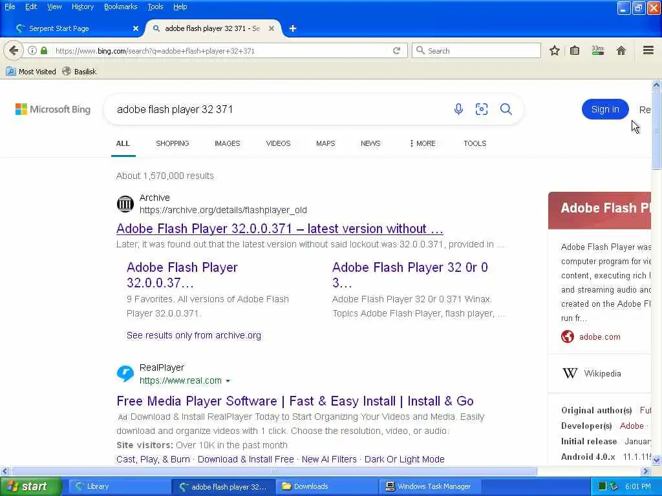This screenshot has width=662, height=496.
Task: Select the IMAGES results tab
Action: coord(227,143)
